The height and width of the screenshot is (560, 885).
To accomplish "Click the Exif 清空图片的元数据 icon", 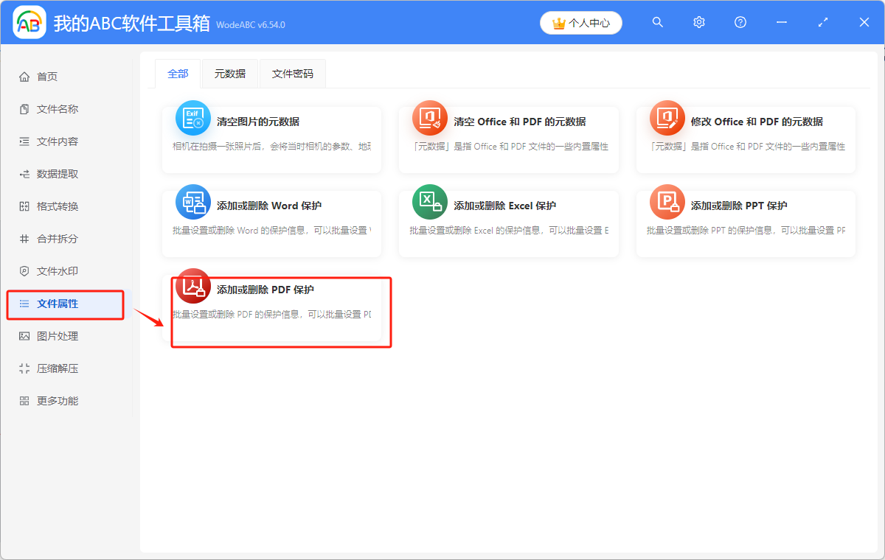I will pyautogui.click(x=193, y=118).
